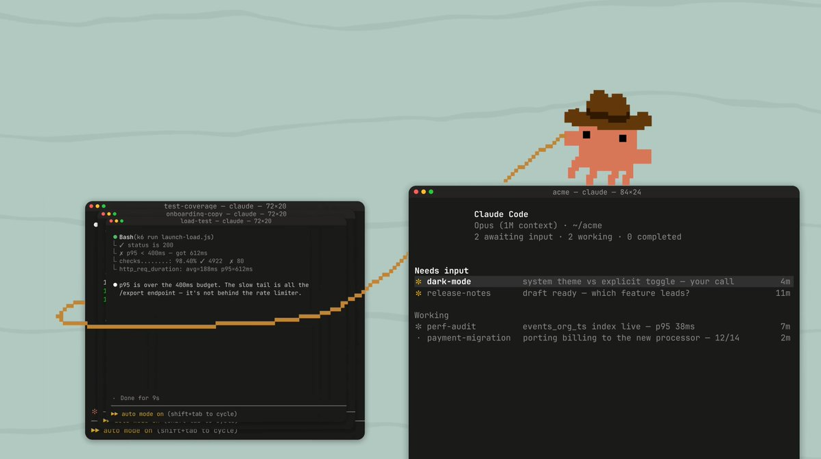
Task: Minimize the load-test terminal window
Action: coord(116,221)
